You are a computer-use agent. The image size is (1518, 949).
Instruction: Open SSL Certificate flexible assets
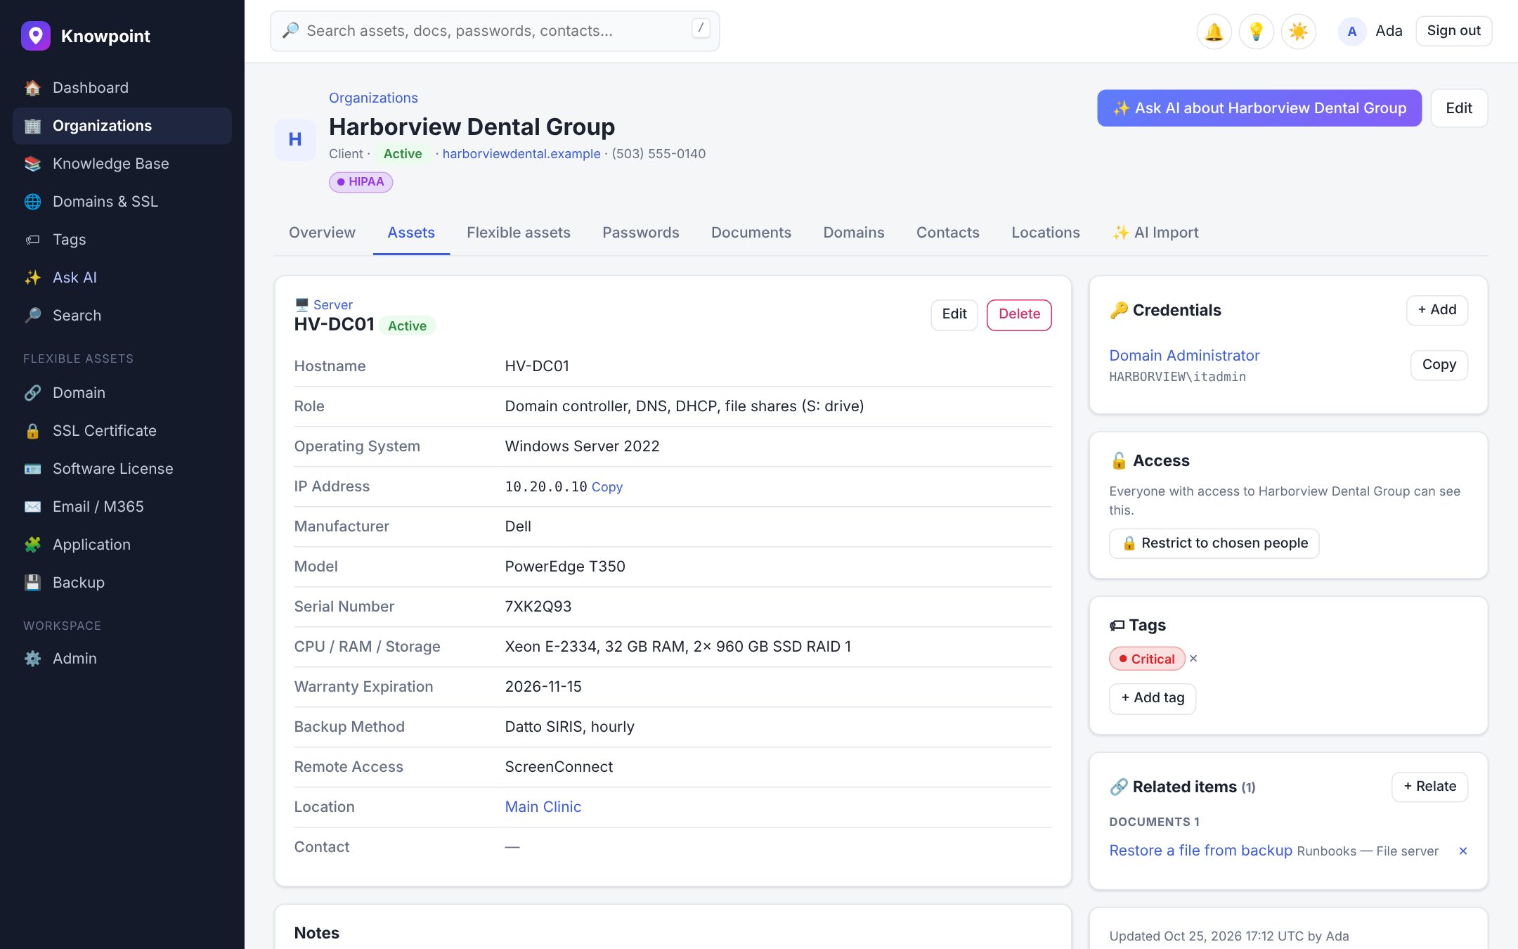tap(122, 431)
